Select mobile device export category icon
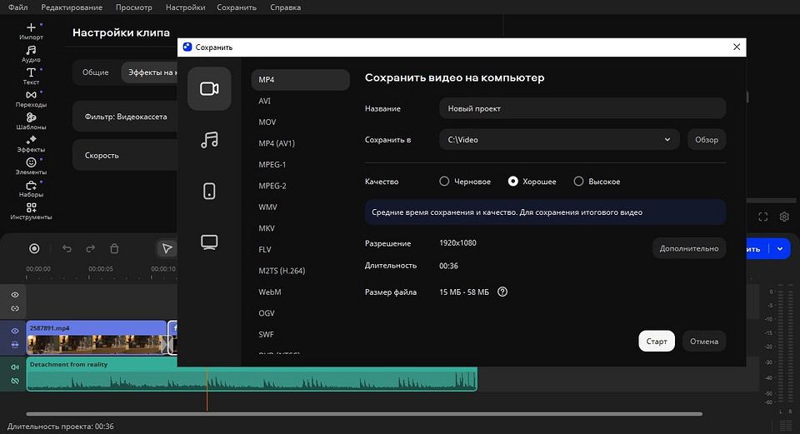The image size is (800, 434). point(209,192)
